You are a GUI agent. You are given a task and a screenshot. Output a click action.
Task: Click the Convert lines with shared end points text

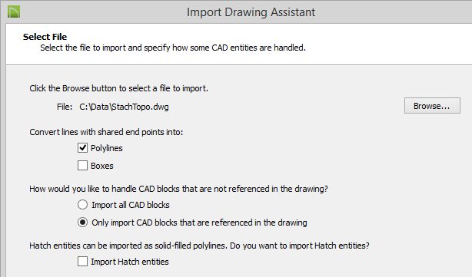click(x=106, y=132)
